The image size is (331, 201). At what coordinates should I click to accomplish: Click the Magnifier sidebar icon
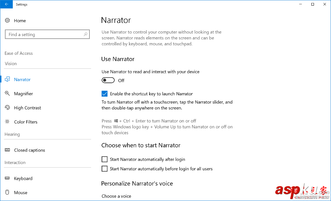(x=7, y=94)
